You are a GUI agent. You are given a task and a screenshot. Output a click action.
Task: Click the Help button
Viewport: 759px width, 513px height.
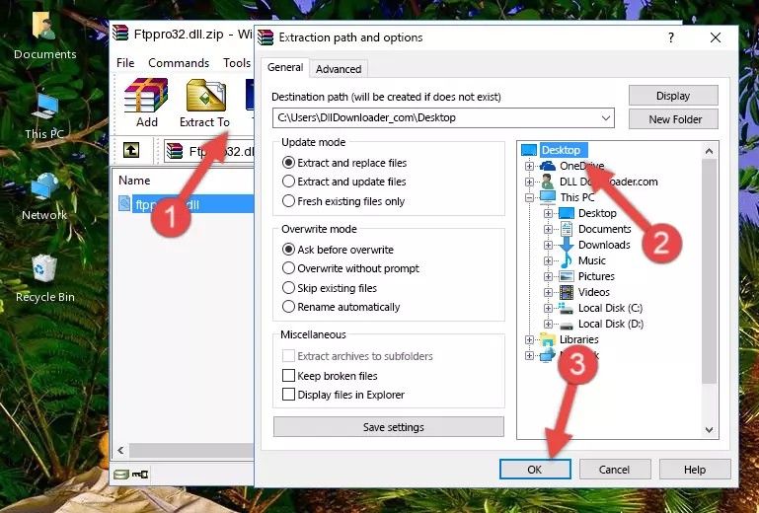click(x=695, y=470)
